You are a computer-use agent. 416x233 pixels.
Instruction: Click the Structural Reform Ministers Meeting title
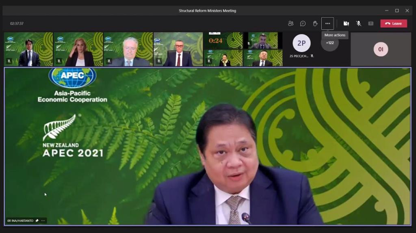(x=207, y=11)
